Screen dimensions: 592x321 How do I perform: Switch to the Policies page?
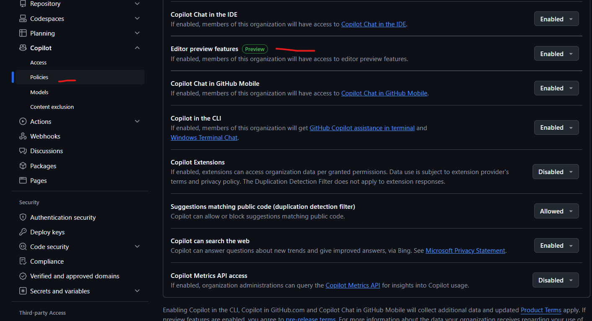[39, 77]
